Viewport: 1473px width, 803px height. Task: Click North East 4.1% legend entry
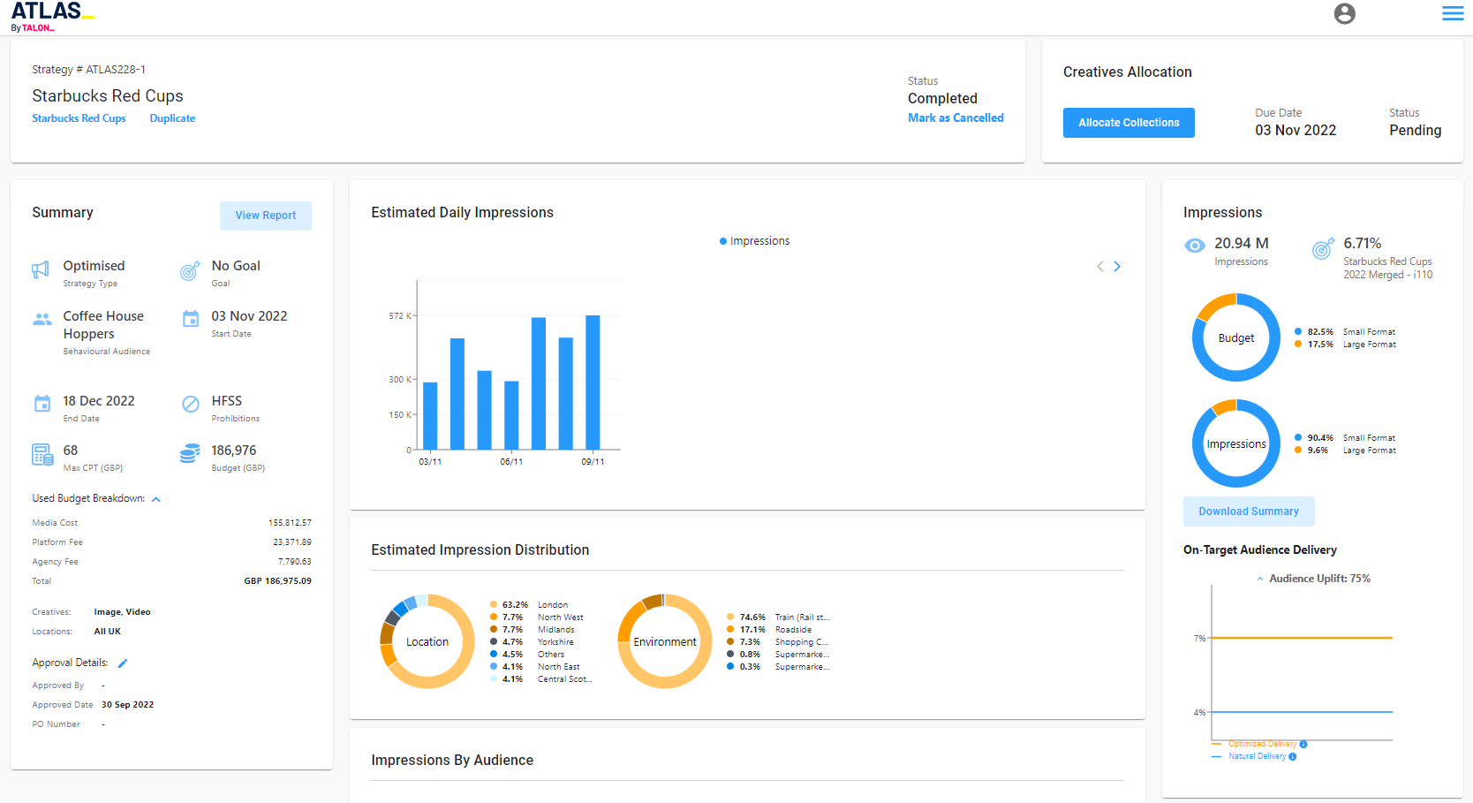point(535,667)
